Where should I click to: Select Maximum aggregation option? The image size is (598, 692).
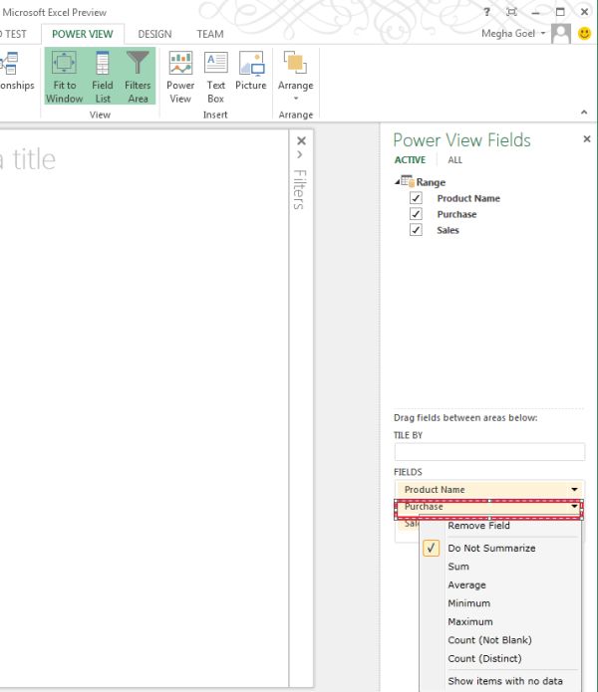pos(469,622)
